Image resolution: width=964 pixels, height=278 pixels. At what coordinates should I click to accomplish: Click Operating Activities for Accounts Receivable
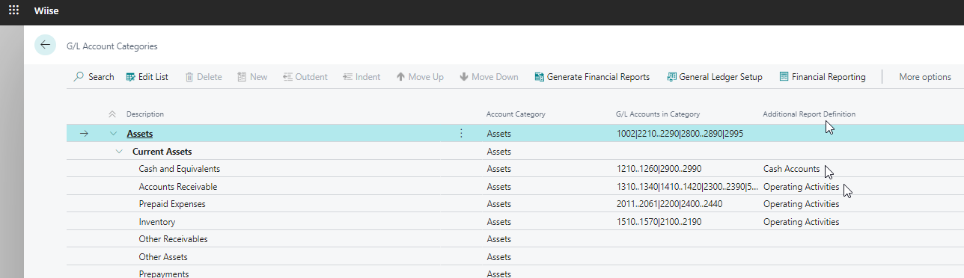click(x=801, y=187)
